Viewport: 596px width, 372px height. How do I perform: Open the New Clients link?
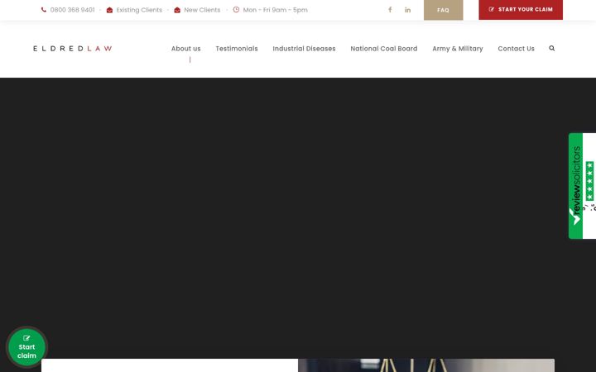pos(202,10)
